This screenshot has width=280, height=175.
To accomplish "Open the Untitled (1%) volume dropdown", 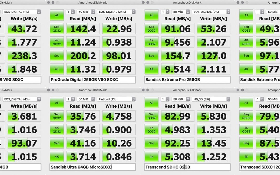I will pos(116,99).
